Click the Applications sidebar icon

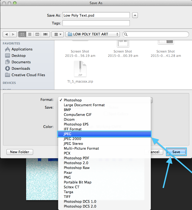coord(8,49)
